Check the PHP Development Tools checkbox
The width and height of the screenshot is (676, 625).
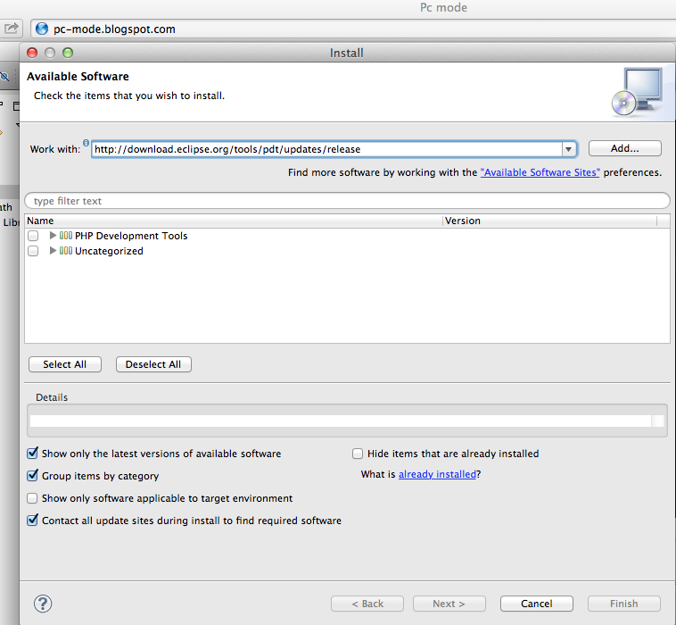(x=33, y=236)
